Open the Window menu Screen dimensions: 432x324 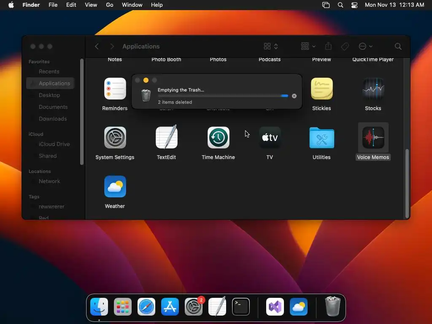click(132, 5)
